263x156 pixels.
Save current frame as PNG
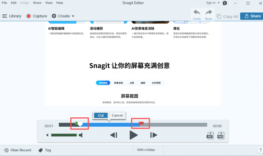tap(220, 135)
